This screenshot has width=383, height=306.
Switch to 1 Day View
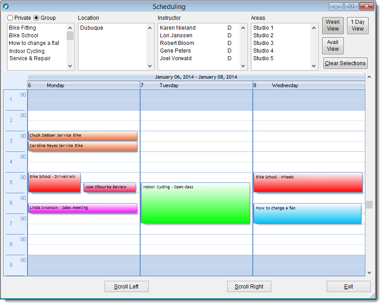click(x=357, y=26)
